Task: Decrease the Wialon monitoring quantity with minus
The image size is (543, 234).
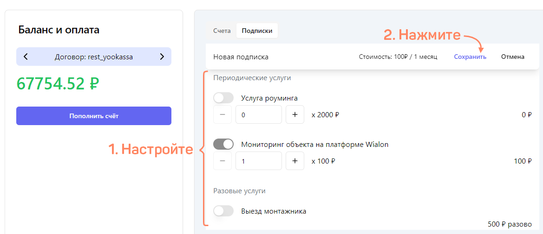Action: coord(222,161)
